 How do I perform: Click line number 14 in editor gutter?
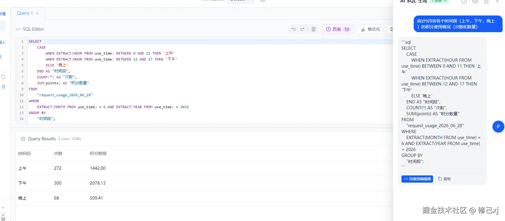click(21, 119)
